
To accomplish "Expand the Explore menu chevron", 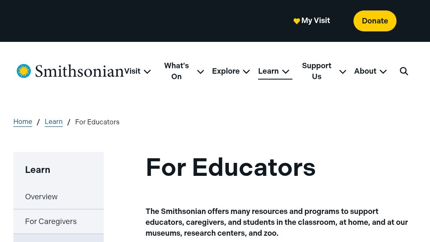I will coord(246,72).
